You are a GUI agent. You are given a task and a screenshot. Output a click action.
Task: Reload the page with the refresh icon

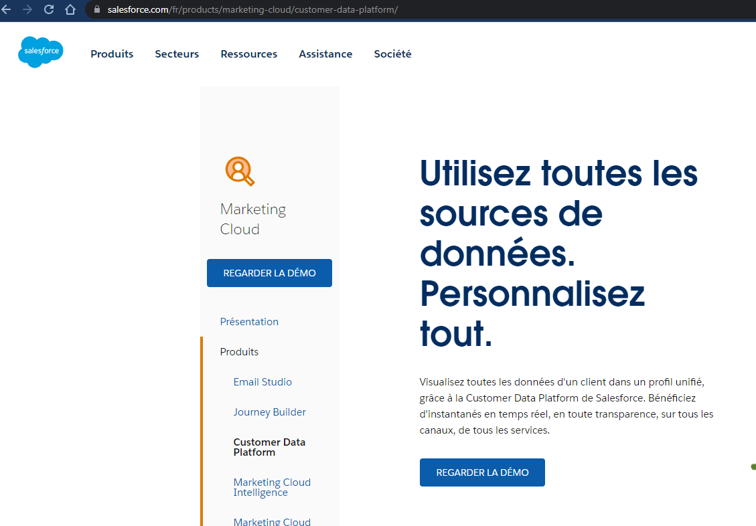(x=49, y=9)
